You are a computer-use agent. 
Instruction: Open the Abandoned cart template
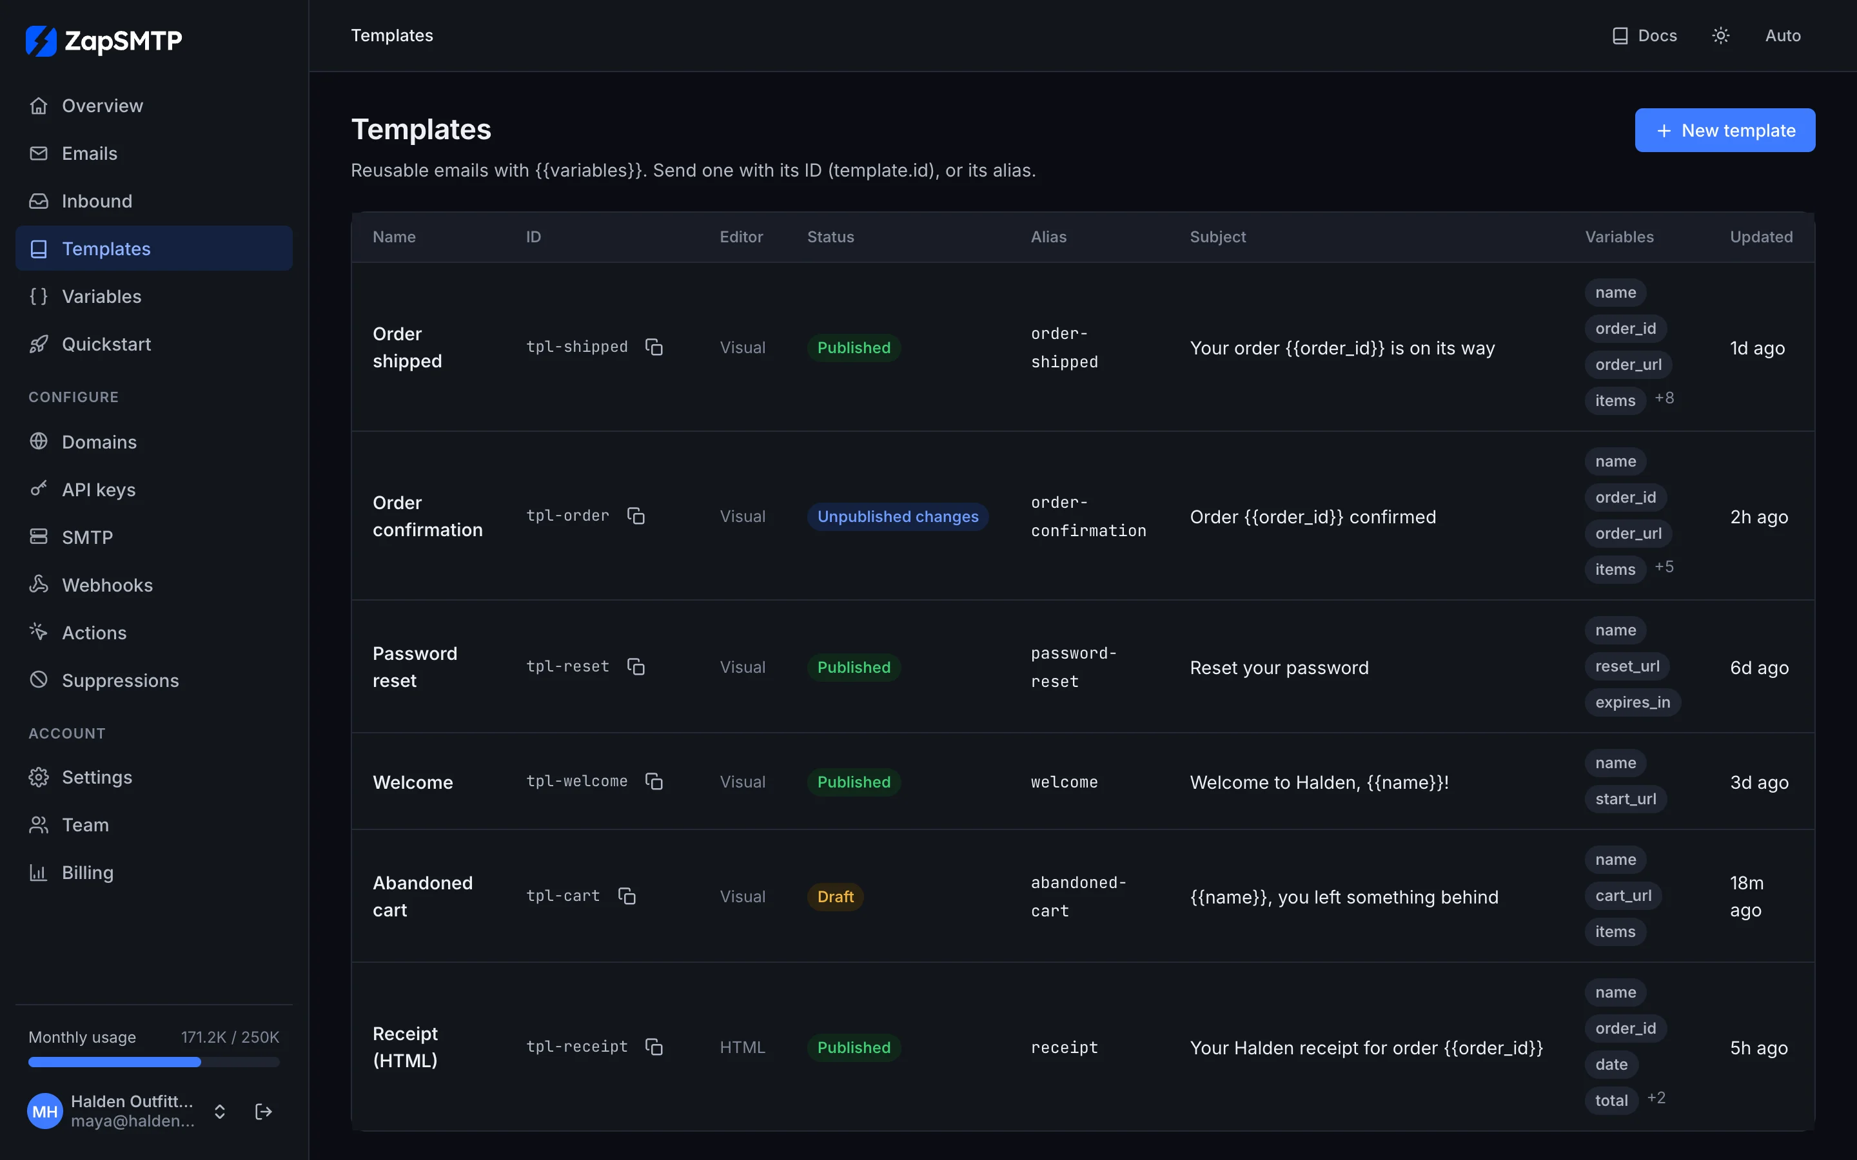pos(422,896)
